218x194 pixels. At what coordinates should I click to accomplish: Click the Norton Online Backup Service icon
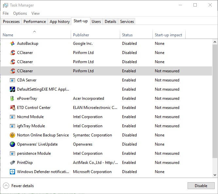click(x=12, y=135)
